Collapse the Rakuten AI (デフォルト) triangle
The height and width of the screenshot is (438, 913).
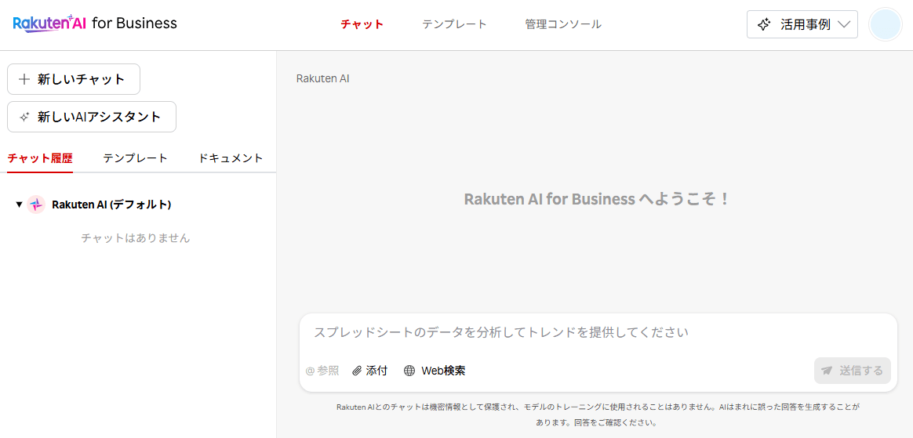click(19, 205)
